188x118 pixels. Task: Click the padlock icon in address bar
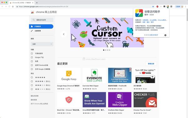click(x=17, y=7)
